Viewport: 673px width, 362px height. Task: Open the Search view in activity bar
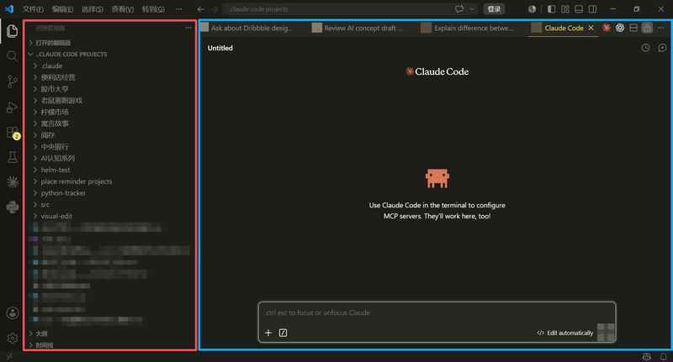[x=13, y=56]
